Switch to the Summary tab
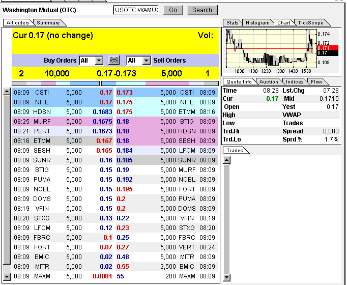This screenshot has width=347, height=285. pos(48,23)
